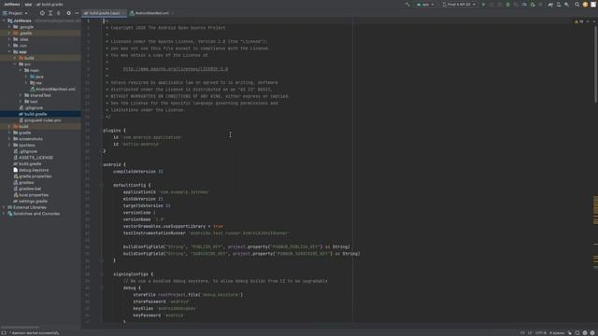This screenshot has width=598, height=336.
Task: Open Project panel gear options
Action: coord(68,13)
